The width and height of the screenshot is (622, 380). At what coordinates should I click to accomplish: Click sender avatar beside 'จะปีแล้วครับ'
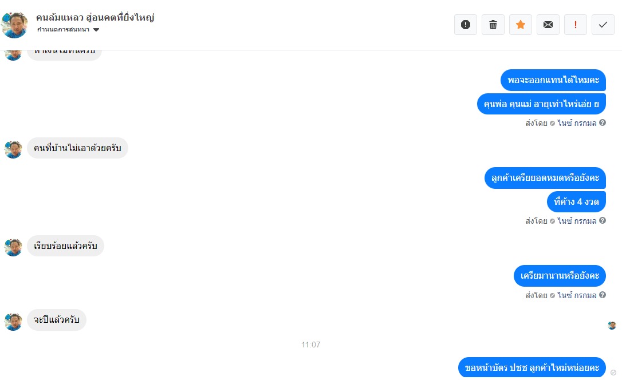13,322
